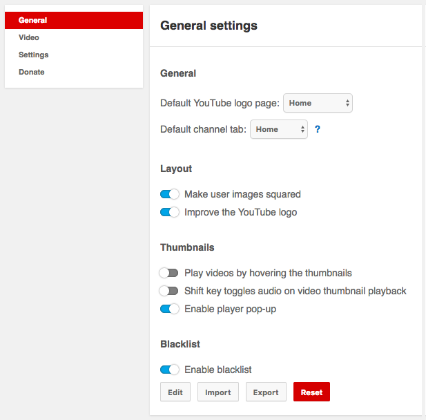Switch off the Enable blacklist toggle
The height and width of the screenshot is (420, 426).
169,370
